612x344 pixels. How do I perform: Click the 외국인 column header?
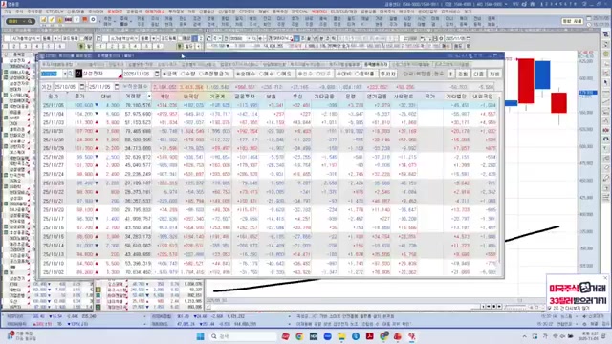191,96
